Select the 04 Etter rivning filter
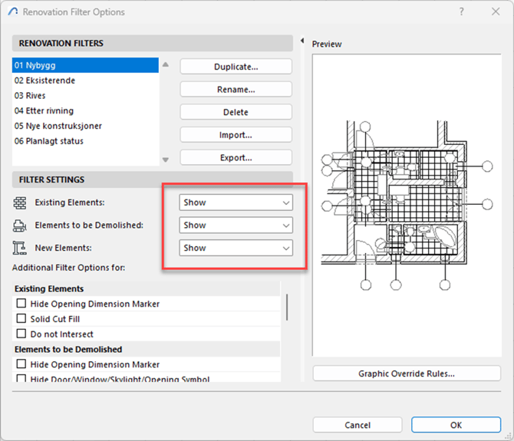 coord(44,110)
